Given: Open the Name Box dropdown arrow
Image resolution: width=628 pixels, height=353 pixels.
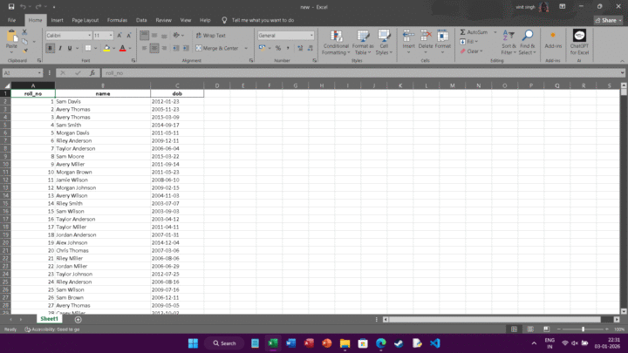Looking at the screenshot, I should click(38, 73).
